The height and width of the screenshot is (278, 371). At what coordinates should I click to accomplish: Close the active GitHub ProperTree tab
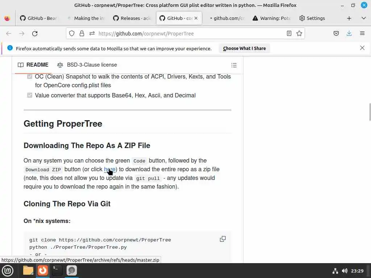click(x=196, y=18)
